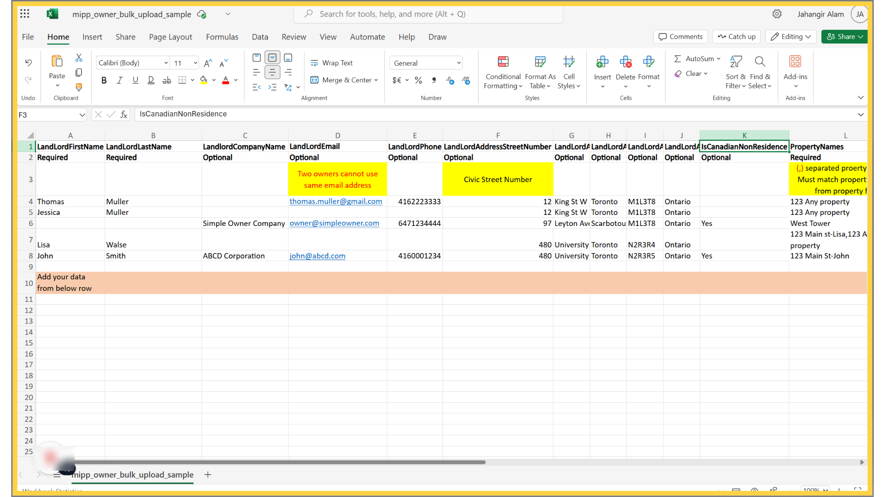
Task: Toggle Wrap Text
Action: (332, 63)
